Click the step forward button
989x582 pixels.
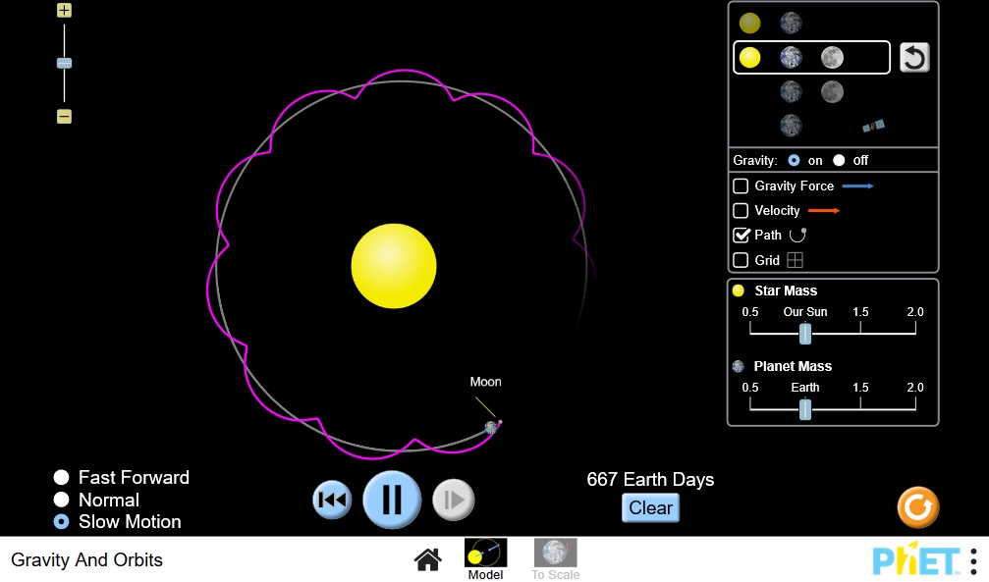pos(453,500)
